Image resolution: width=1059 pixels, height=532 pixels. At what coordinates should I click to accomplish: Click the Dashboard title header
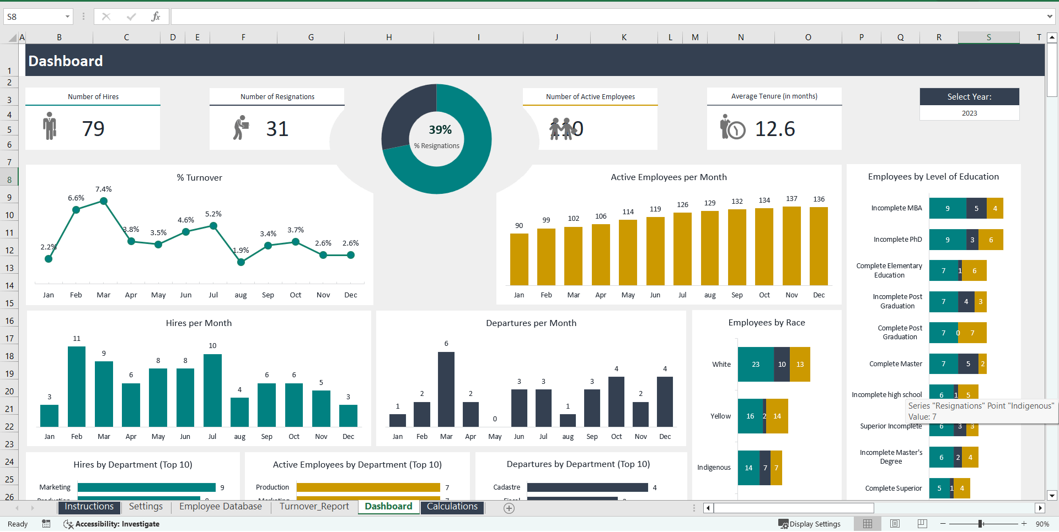66,61
